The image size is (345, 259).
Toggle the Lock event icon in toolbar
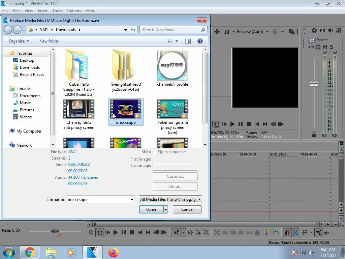(257, 232)
